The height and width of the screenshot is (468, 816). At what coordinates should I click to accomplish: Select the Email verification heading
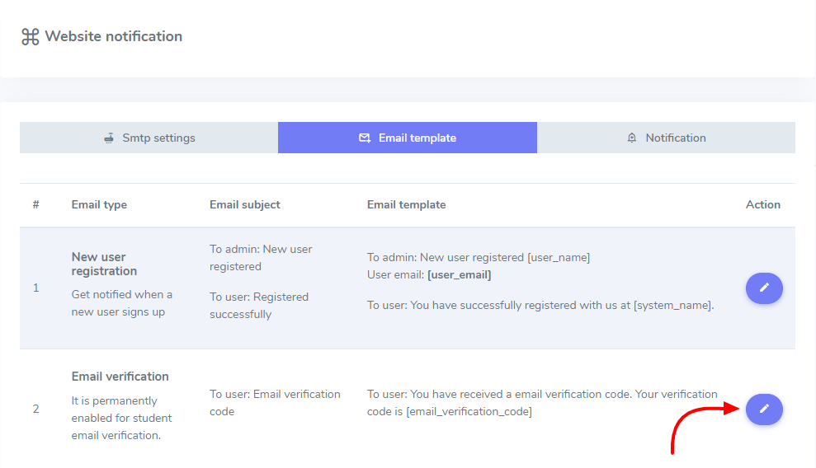[120, 377]
